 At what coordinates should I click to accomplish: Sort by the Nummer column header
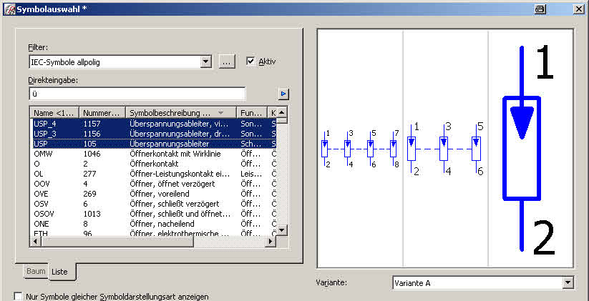coord(102,112)
